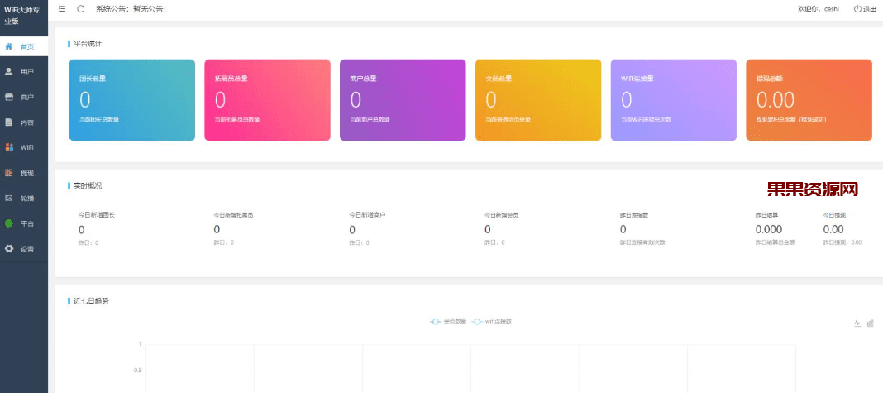Click the green circle 平台 icon

click(9, 223)
